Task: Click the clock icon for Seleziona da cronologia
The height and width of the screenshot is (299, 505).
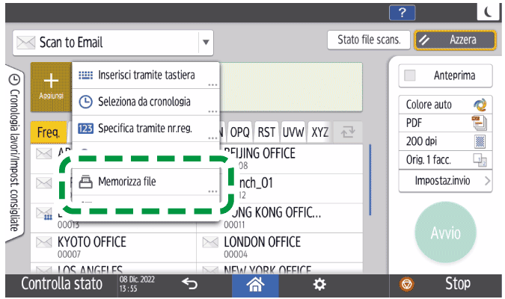Action: pyautogui.click(x=86, y=102)
